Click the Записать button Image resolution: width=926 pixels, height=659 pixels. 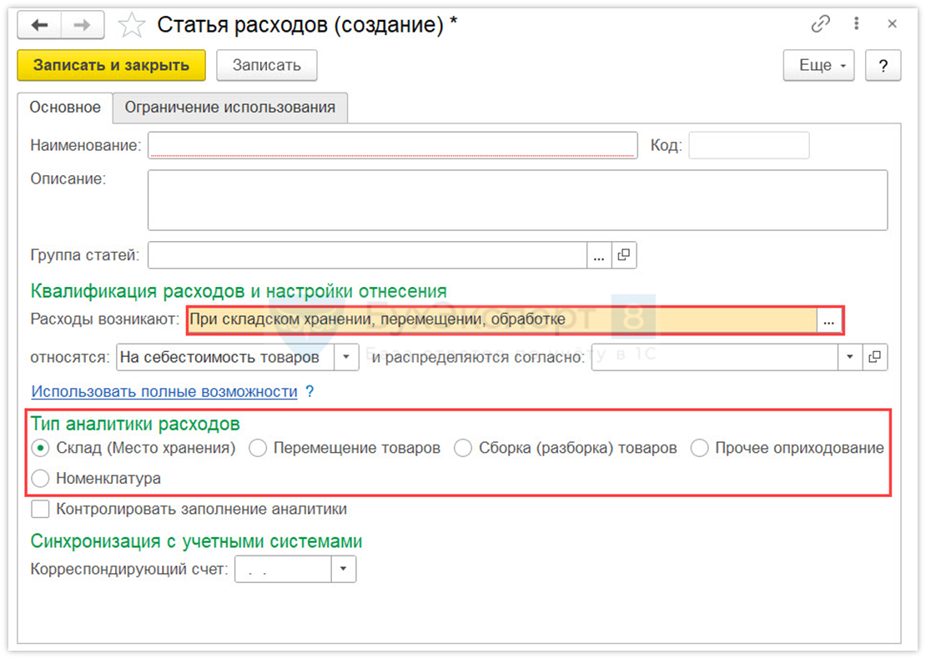click(266, 65)
